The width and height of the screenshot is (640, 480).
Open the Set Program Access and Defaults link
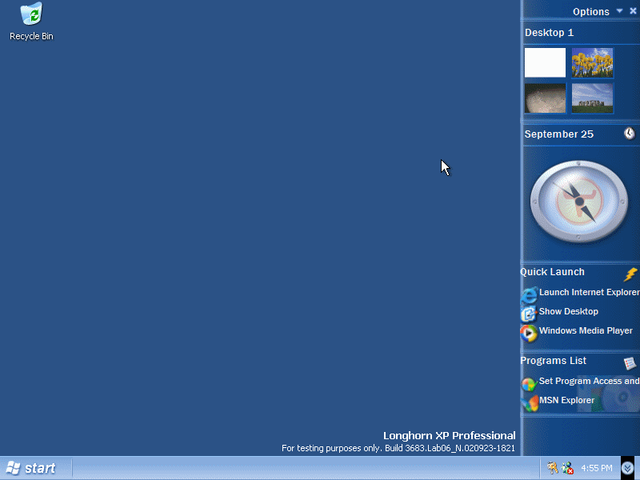click(589, 381)
